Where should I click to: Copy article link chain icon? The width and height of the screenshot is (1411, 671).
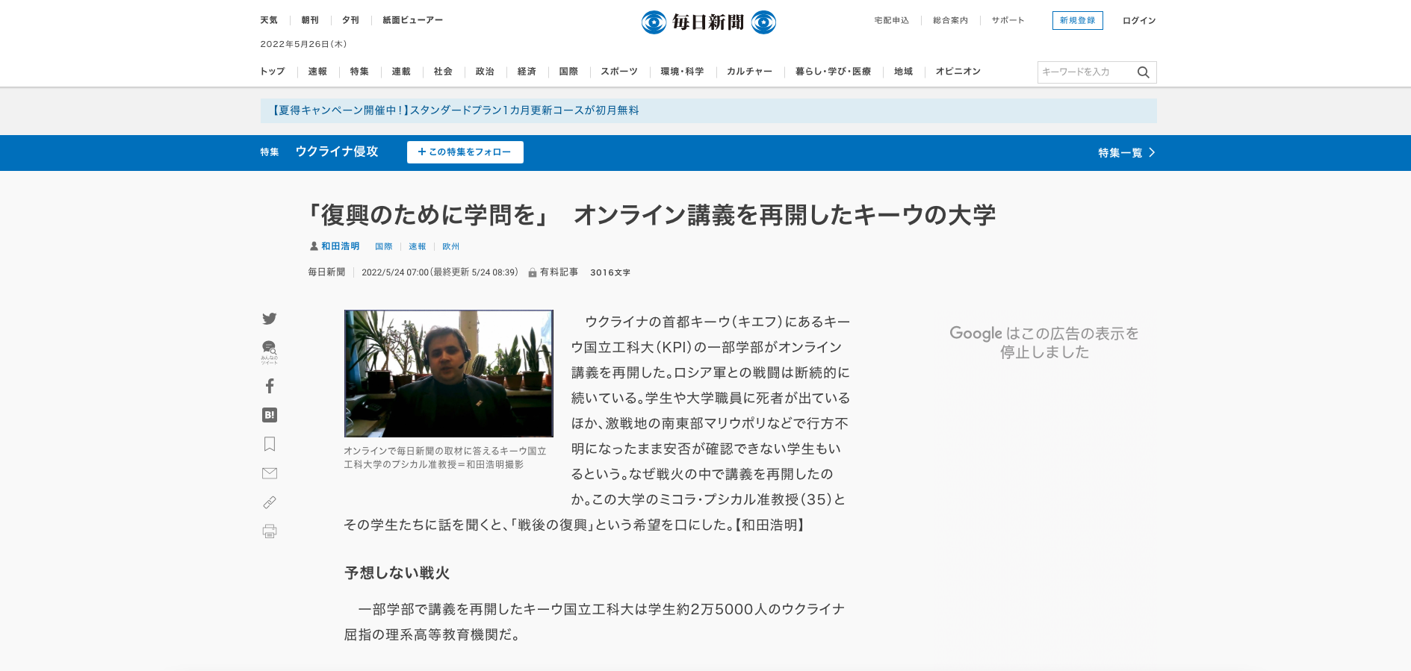coord(270,502)
